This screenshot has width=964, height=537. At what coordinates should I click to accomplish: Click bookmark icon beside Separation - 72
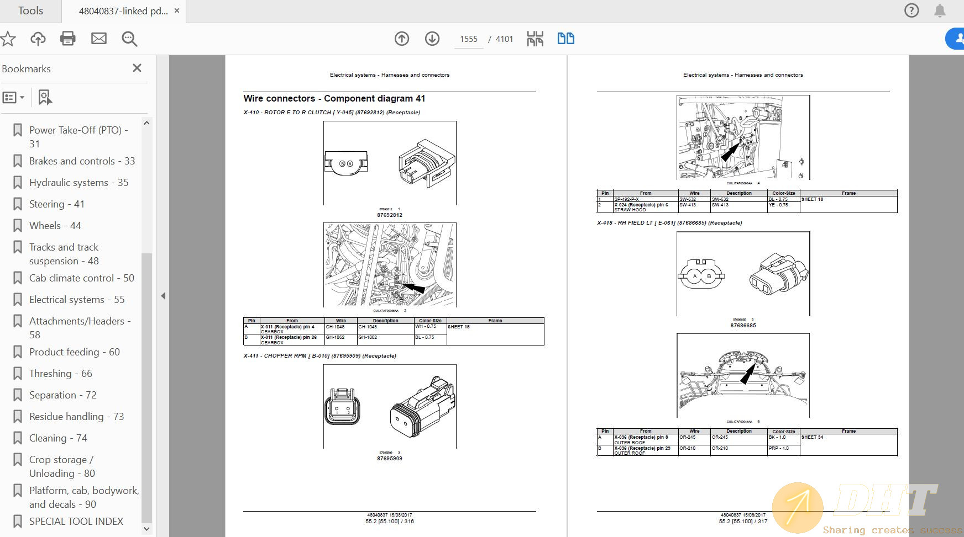tap(18, 395)
